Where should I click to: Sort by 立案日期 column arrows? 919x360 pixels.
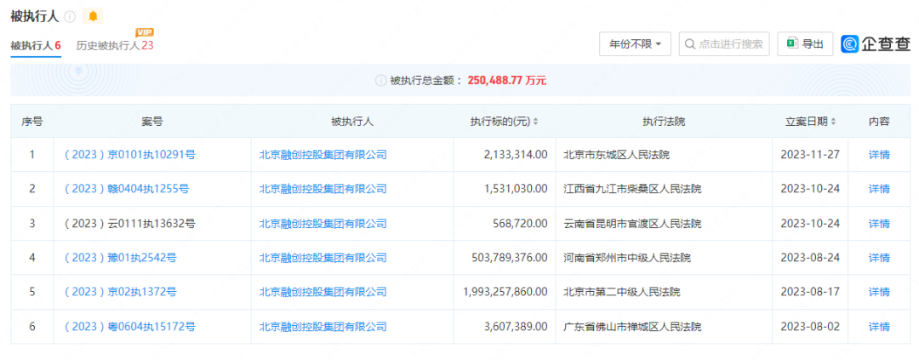[832, 122]
